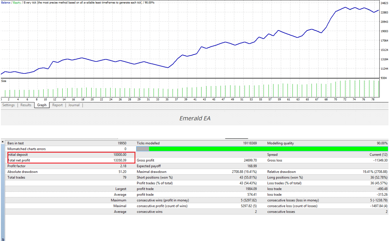Viewport: 389px width, 241px height.
Task: Select the Initial deposit value 10000.00
Action: pyautogui.click(x=120, y=155)
